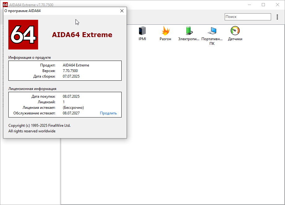Select maintenance expiry date 08.07.2027

71,113
